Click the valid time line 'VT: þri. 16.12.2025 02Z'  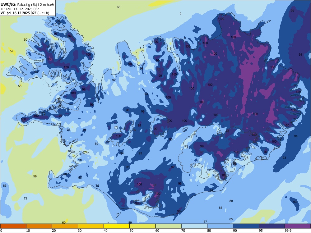click(x=19, y=13)
